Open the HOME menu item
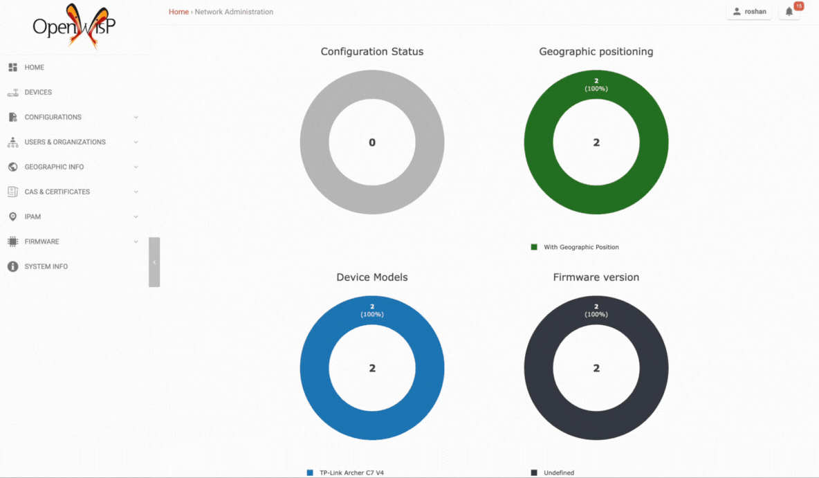This screenshot has width=819, height=478. [35, 67]
